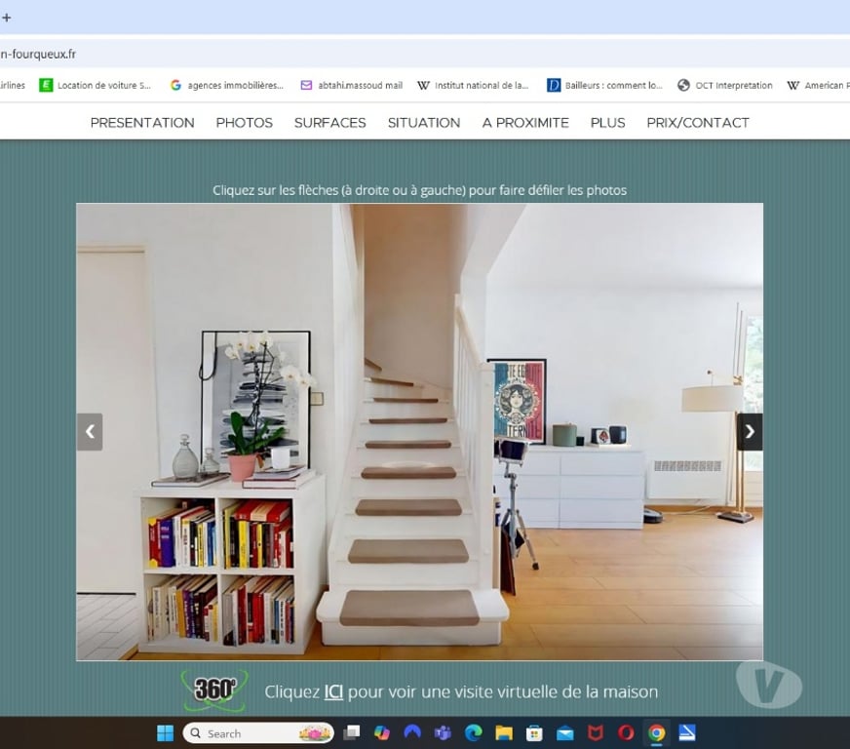Open Microsoft Edge from the taskbar
Viewport: 850px width, 749px height.
coord(474,733)
